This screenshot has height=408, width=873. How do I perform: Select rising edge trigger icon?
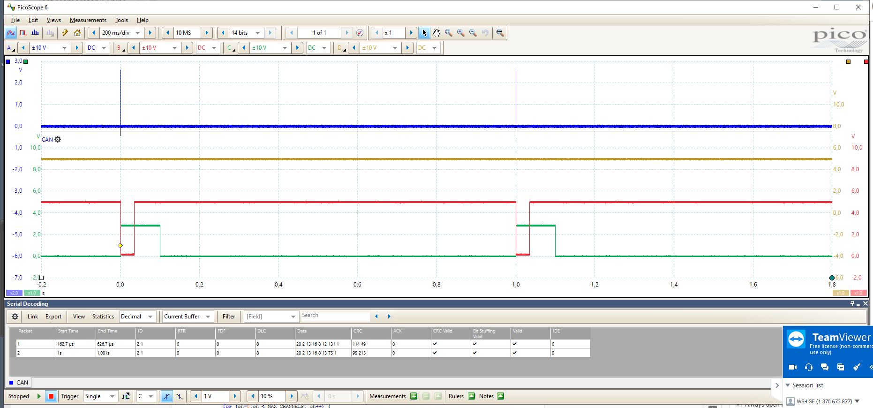[166, 396]
